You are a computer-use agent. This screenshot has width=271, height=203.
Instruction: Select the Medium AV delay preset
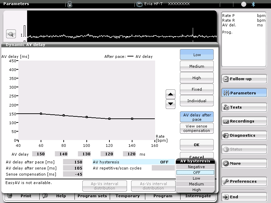(197, 66)
